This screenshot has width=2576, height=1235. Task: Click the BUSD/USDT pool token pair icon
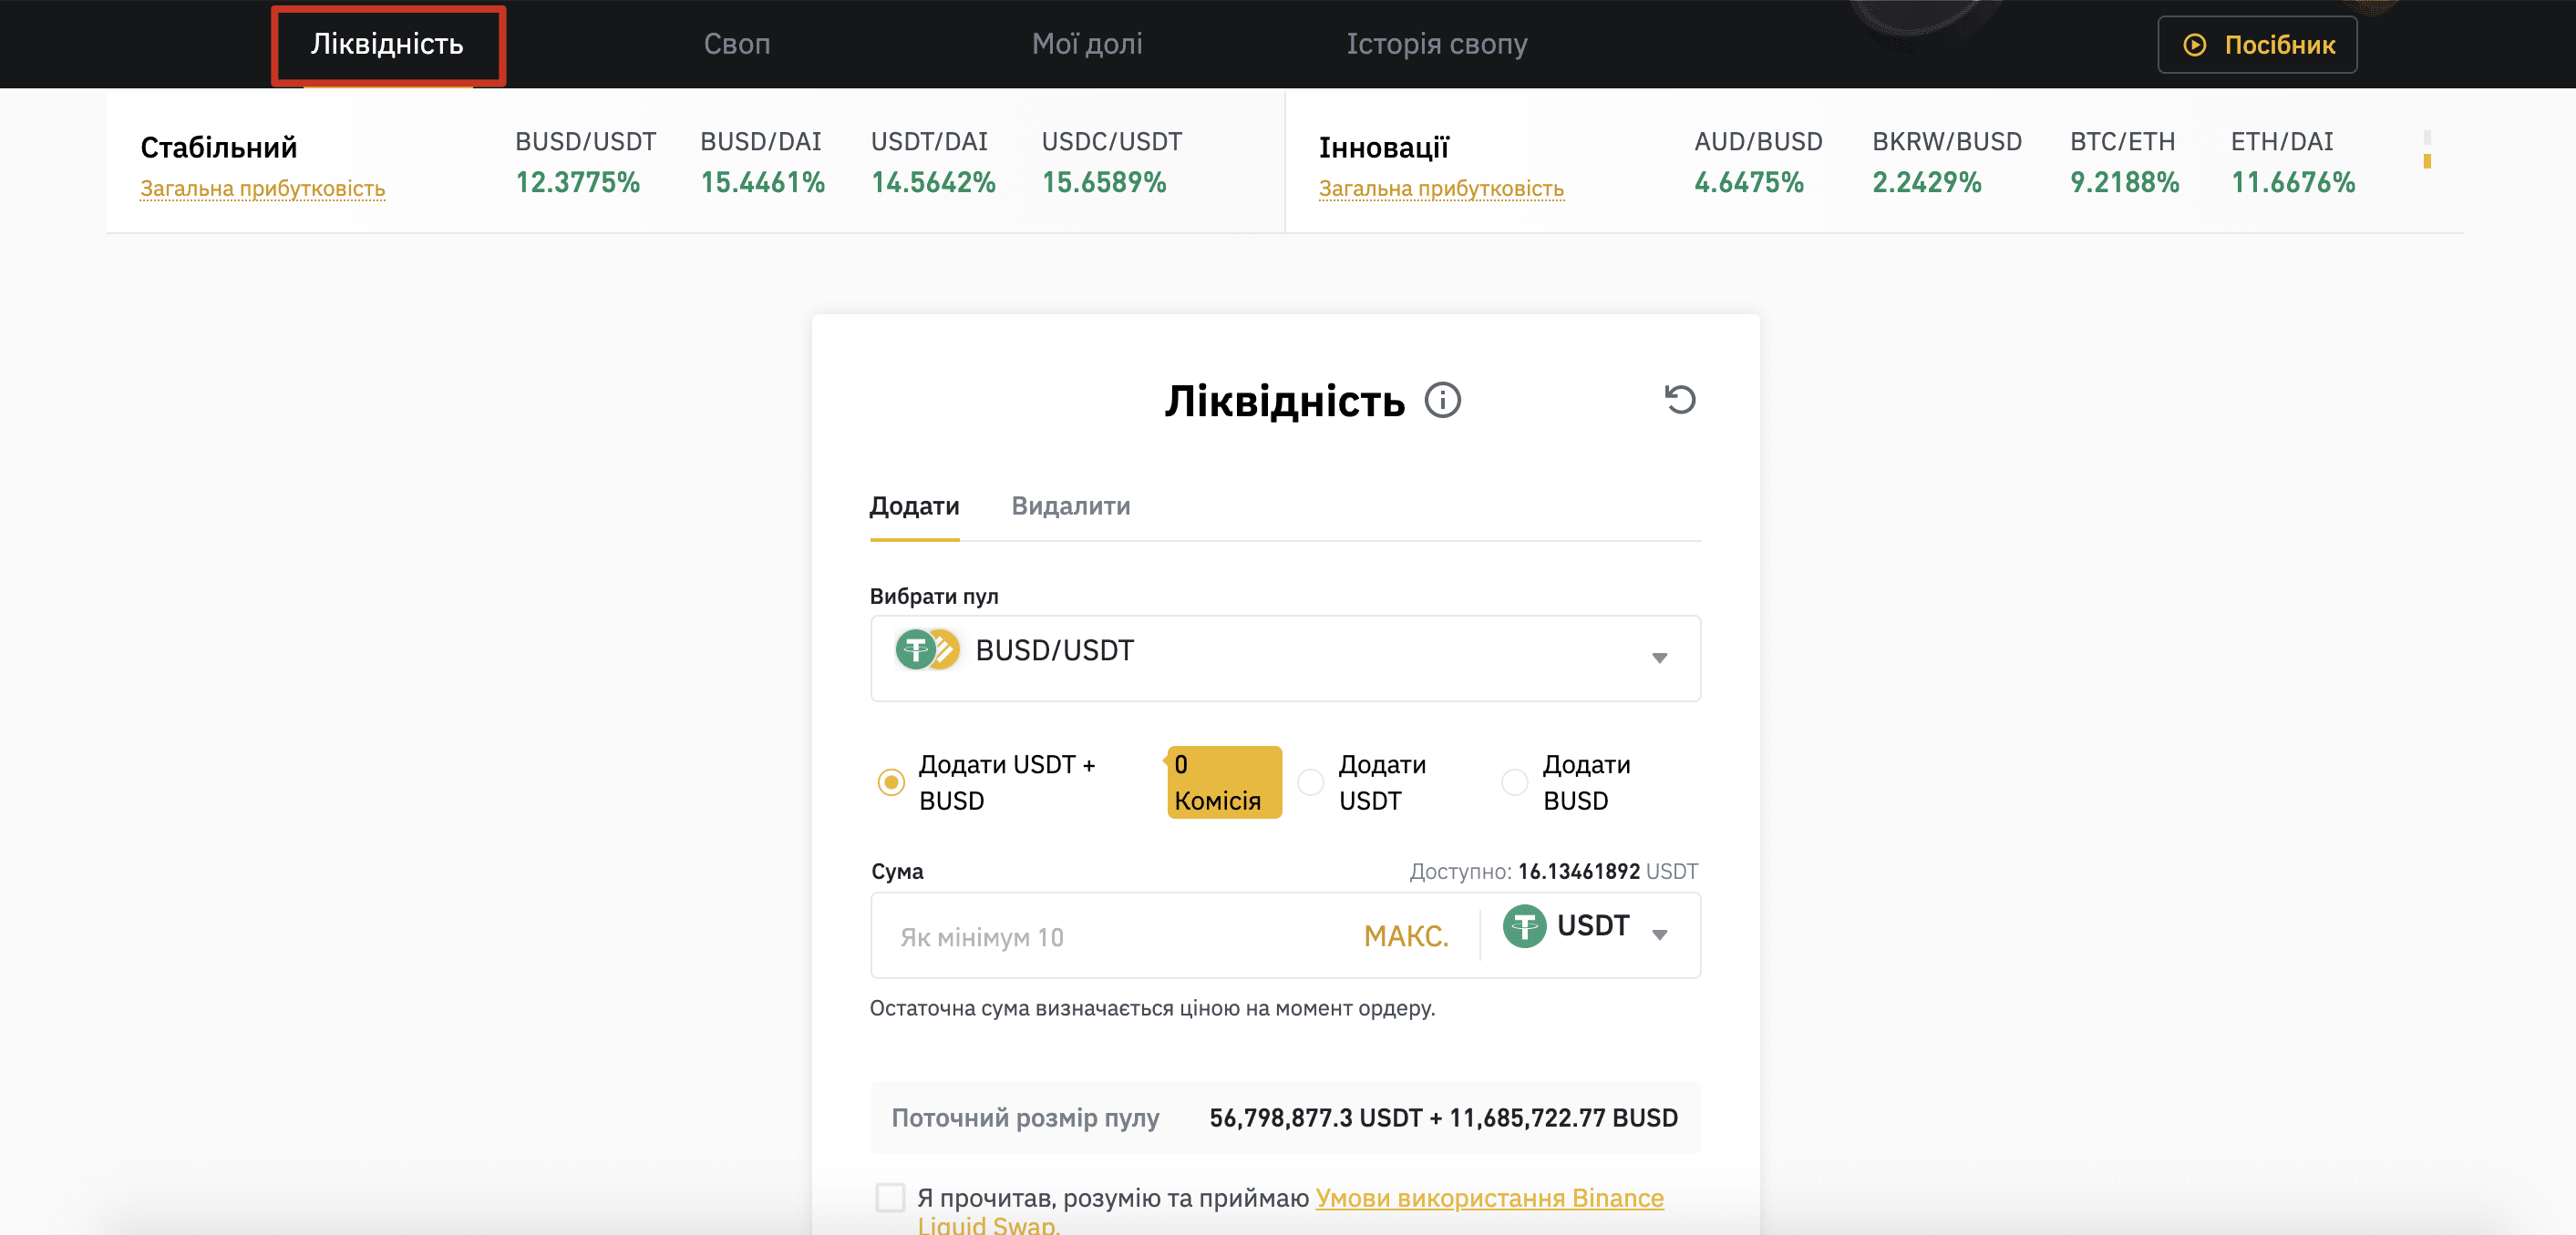(927, 650)
